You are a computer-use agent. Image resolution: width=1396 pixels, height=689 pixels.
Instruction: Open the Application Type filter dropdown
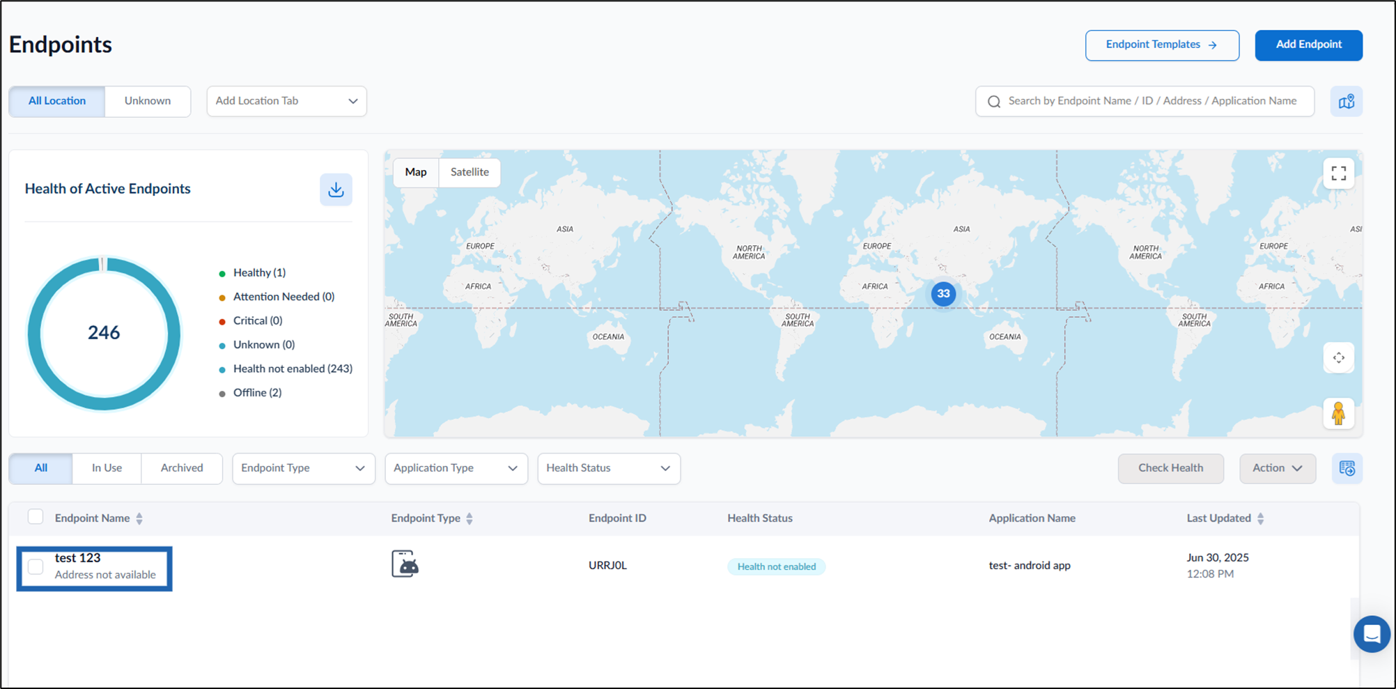point(456,468)
